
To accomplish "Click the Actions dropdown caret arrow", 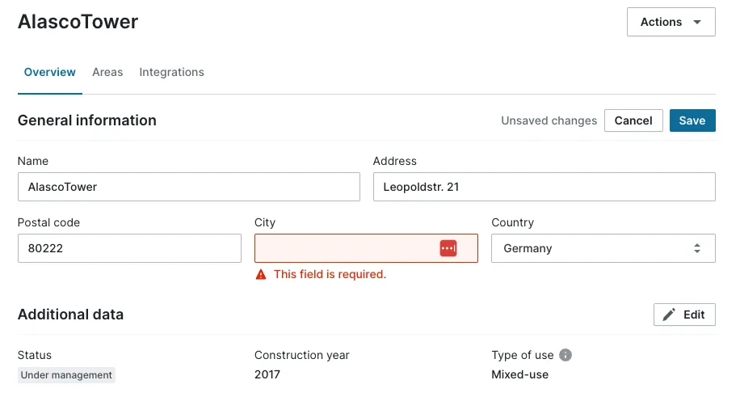I will 697,23.
